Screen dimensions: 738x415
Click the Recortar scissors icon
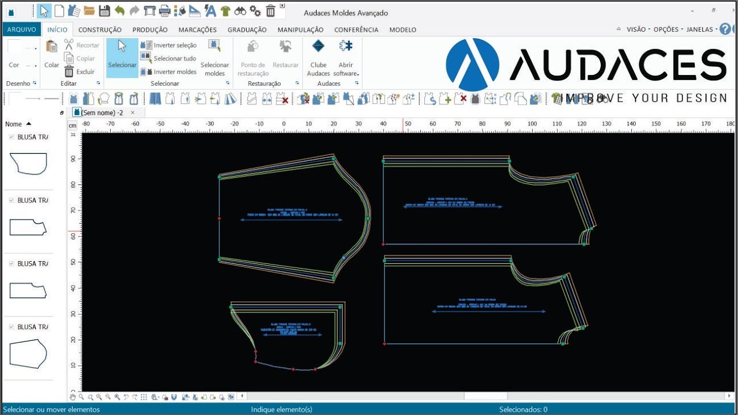coord(69,45)
